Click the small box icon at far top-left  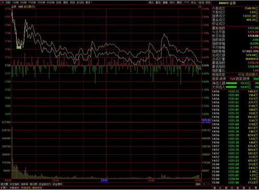click(2, 3)
